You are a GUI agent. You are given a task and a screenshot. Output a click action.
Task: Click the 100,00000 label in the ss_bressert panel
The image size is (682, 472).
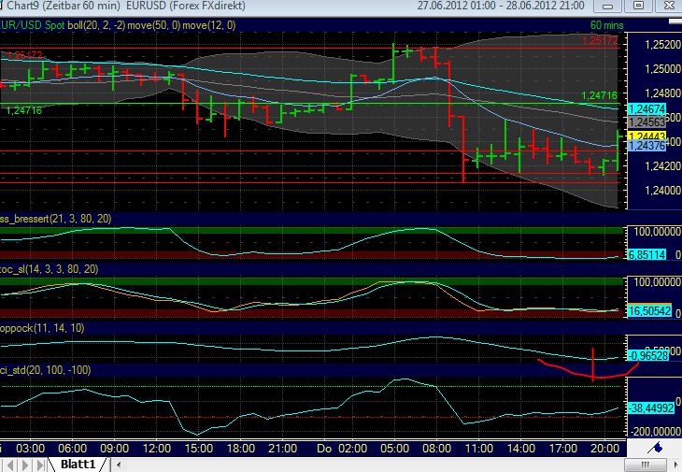(x=657, y=232)
